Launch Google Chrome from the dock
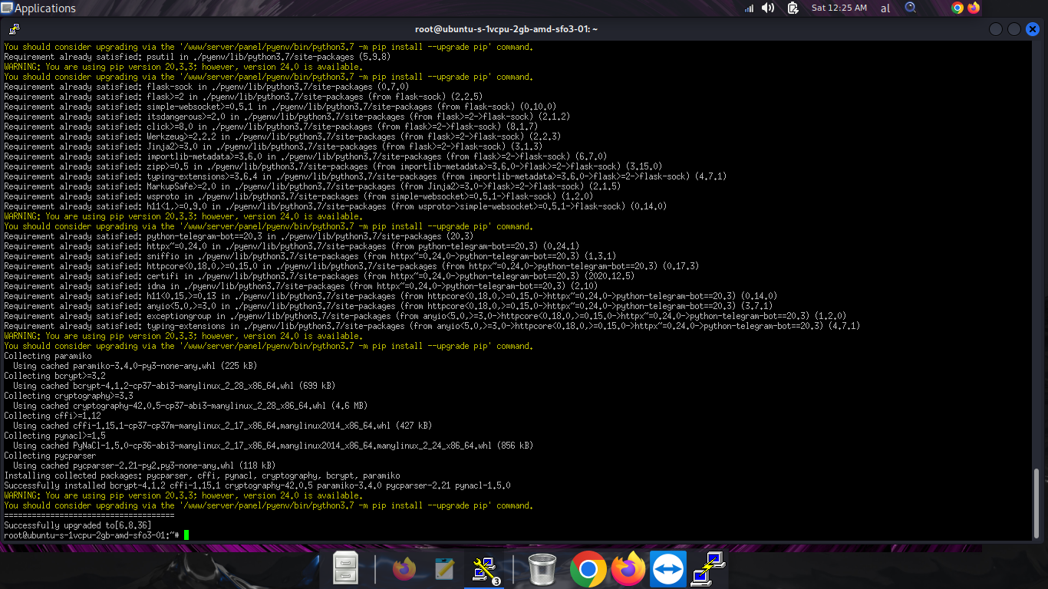 [x=588, y=569]
